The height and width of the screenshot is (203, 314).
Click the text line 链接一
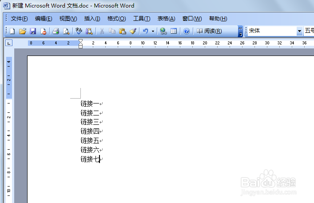90,103
